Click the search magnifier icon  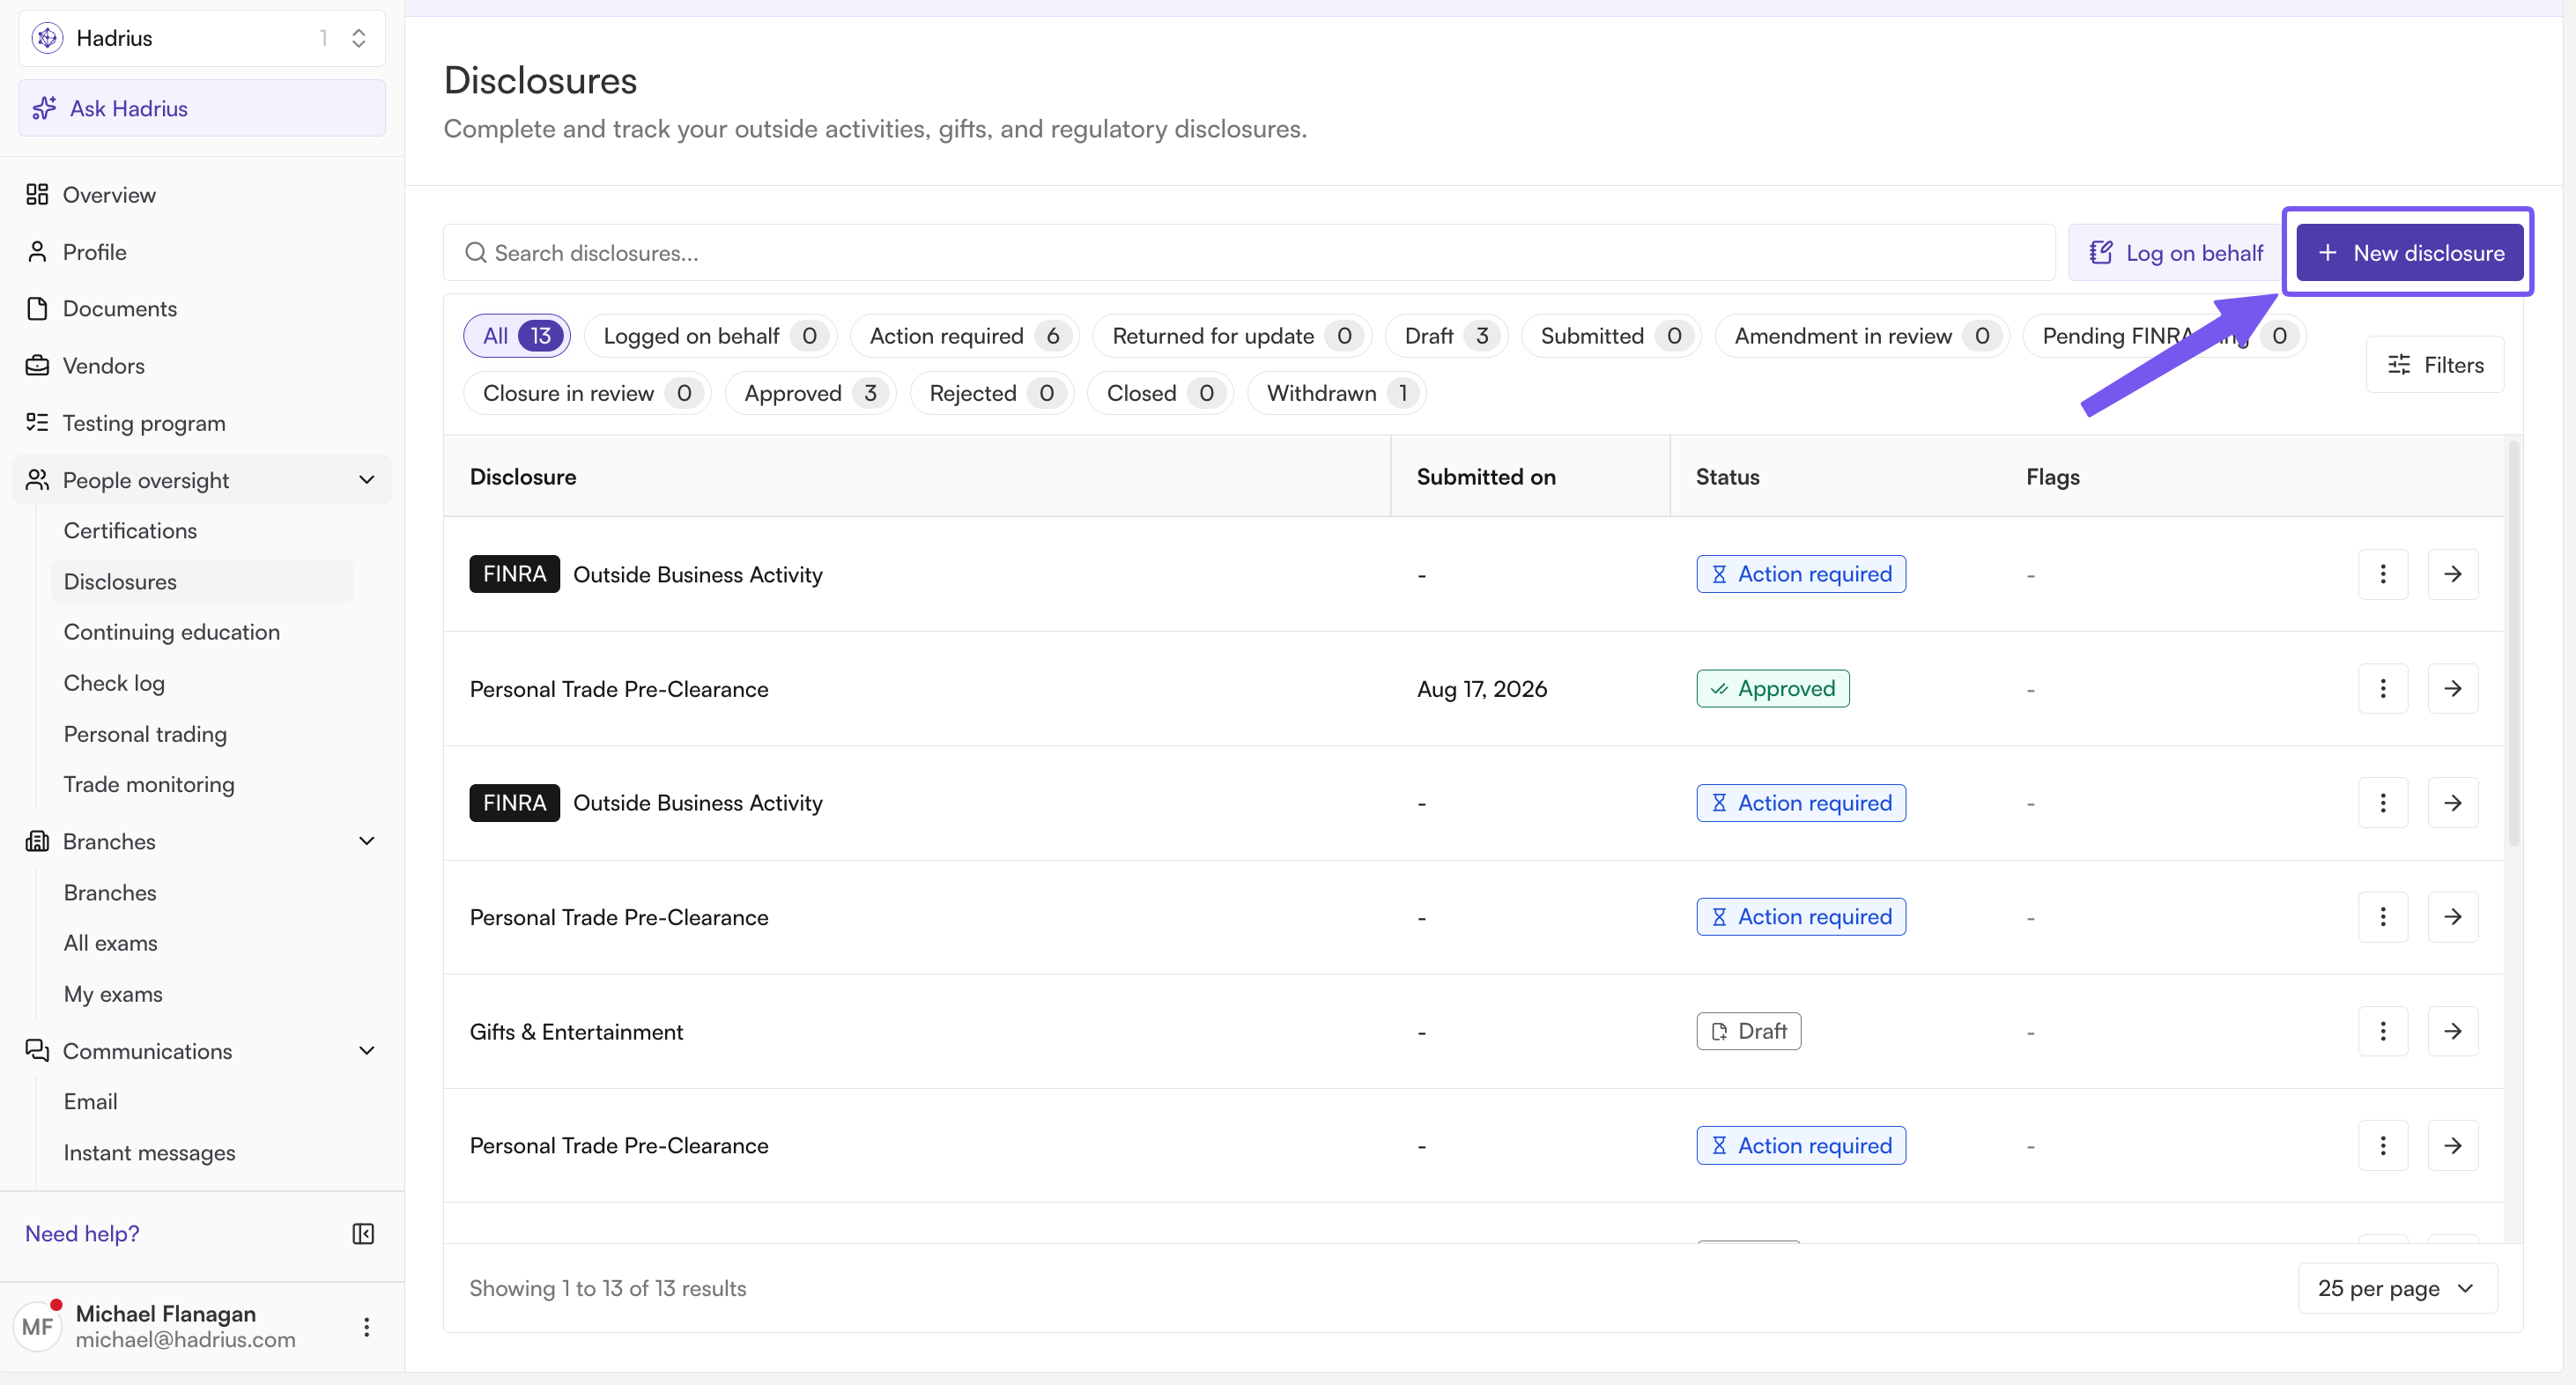476,253
